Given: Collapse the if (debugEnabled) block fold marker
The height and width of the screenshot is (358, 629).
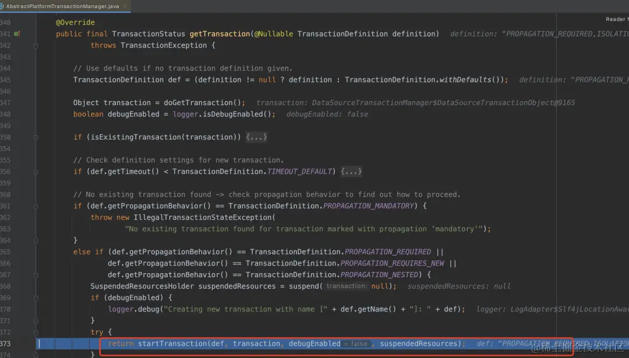Looking at the screenshot, I should click(x=36, y=298).
